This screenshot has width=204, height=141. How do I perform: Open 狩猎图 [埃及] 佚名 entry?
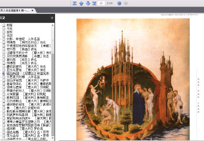[22, 63]
